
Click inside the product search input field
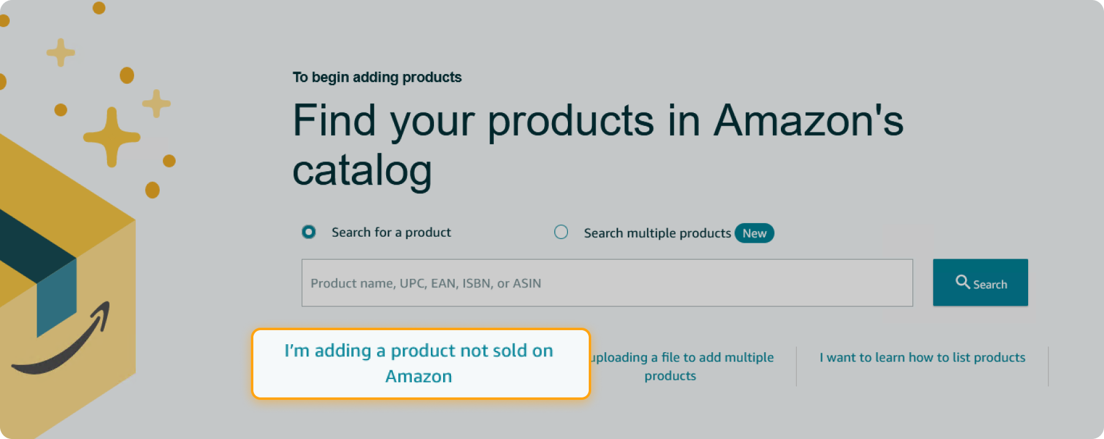coord(606,282)
